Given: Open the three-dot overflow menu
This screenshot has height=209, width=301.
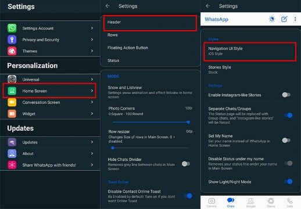Looking at the screenshot, I should (x=295, y=19).
